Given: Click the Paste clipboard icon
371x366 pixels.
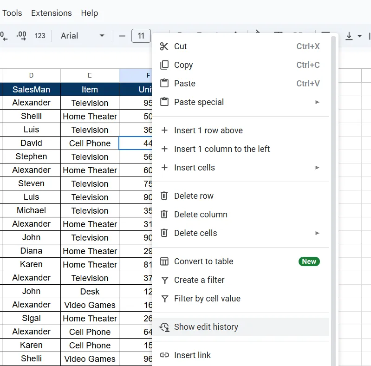Looking at the screenshot, I should tap(164, 83).
